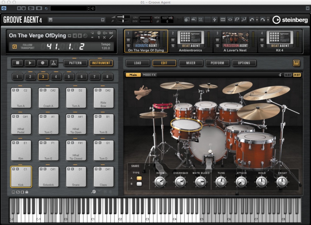
Task: Click the FIX VEL icon
Action: [x=201, y=20]
